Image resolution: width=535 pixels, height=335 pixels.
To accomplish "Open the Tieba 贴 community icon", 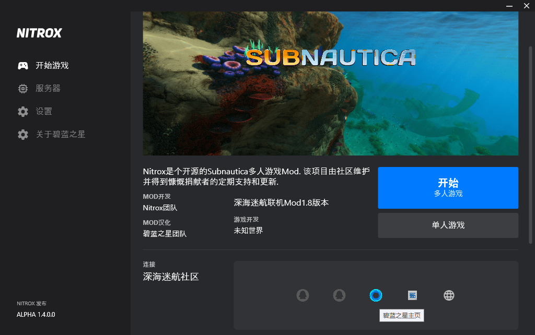I will (x=413, y=295).
